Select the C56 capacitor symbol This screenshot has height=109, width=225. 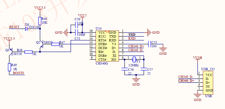[124, 69]
